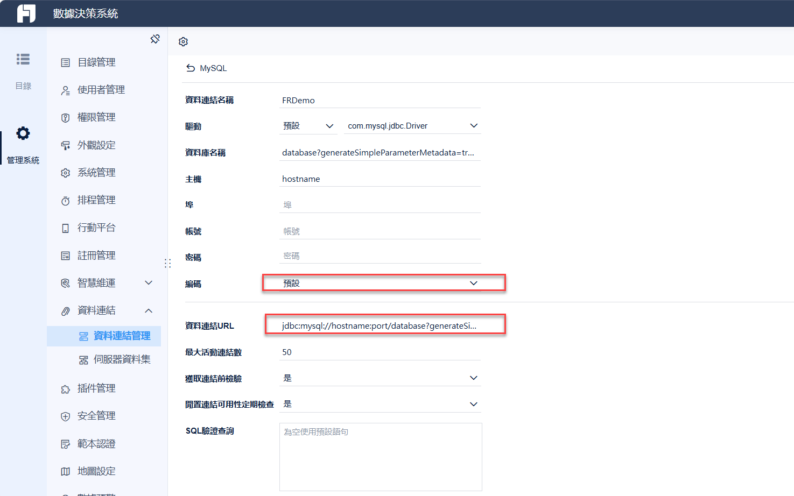Open the 獲取連結前檢驗 dropdown
This screenshot has height=496, width=794.
coord(380,378)
